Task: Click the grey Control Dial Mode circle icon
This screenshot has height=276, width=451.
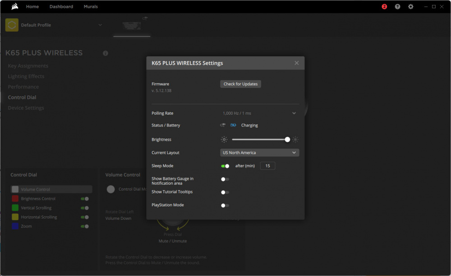Action: click(x=111, y=189)
